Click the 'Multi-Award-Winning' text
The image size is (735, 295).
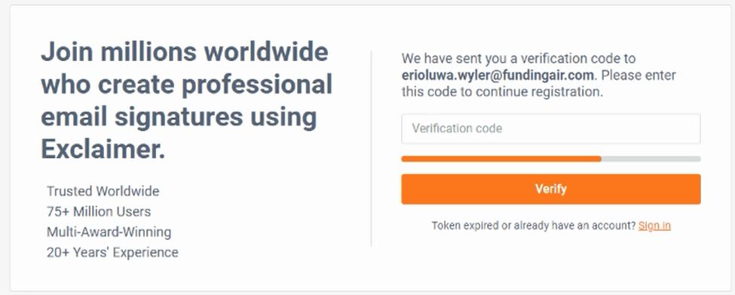point(109,232)
